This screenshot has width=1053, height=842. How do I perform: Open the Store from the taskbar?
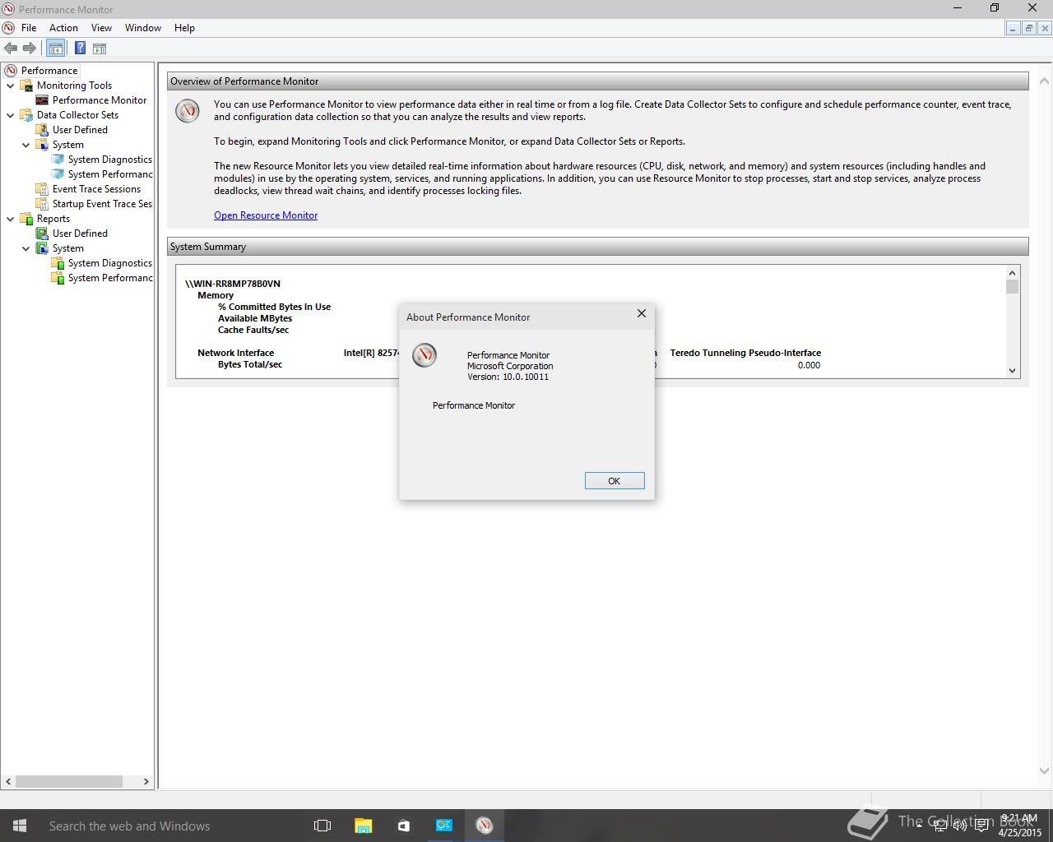pyautogui.click(x=403, y=826)
